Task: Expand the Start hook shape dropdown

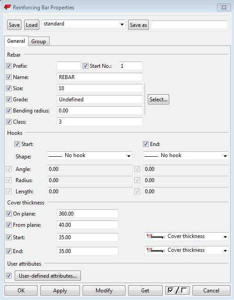Action: (x=129, y=156)
